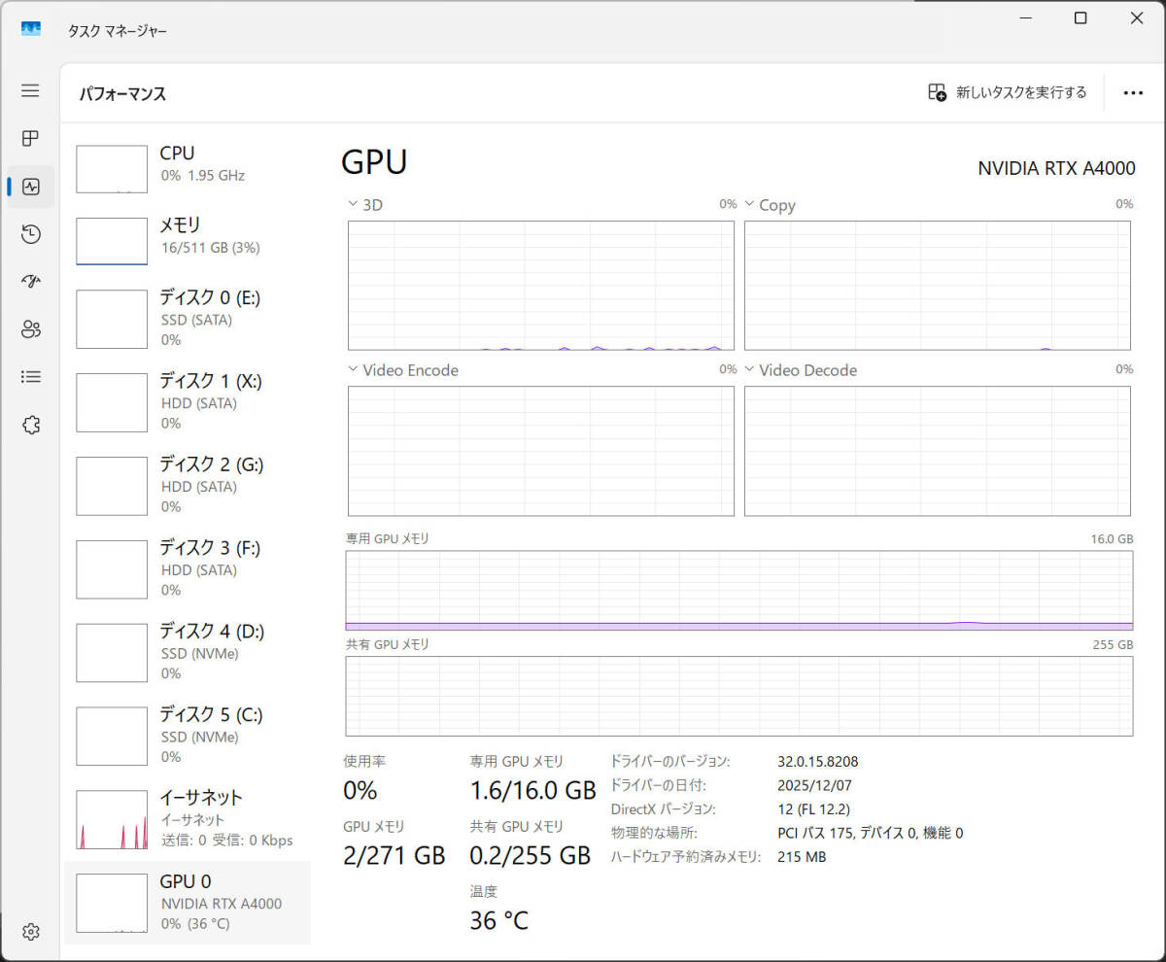Click the 0.2/255 GB shared memory value
Image resolution: width=1166 pixels, height=962 pixels.
click(x=530, y=855)
